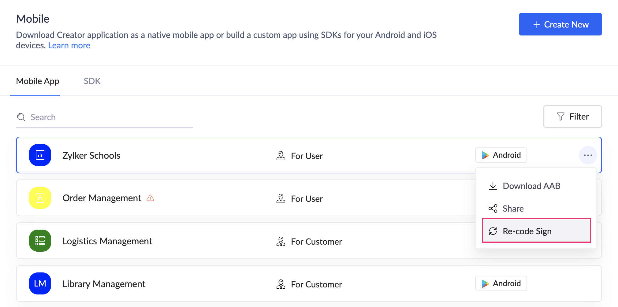Click the Order Management app name

(102, 198)
